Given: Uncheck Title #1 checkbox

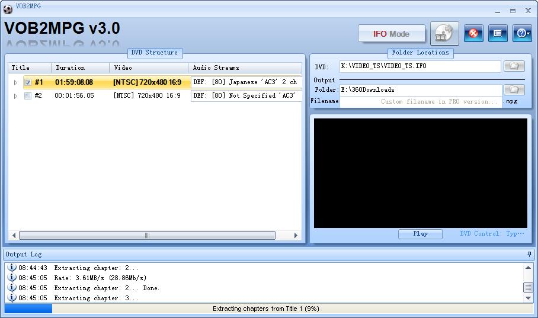Looking at the screenshot, I should pos(28,82).
